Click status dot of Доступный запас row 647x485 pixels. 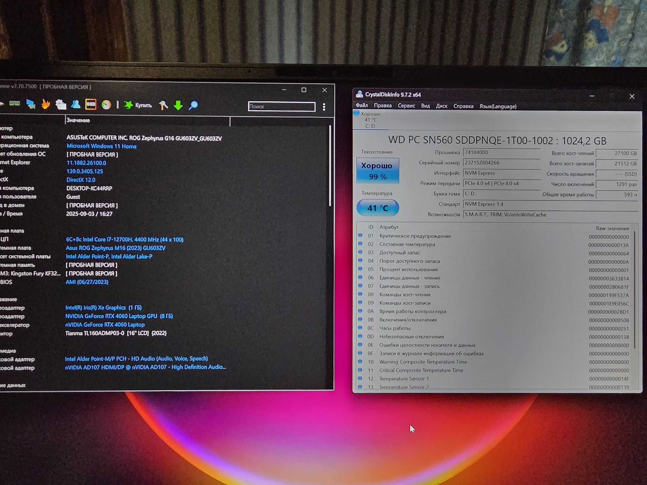[x=360, y=252]
